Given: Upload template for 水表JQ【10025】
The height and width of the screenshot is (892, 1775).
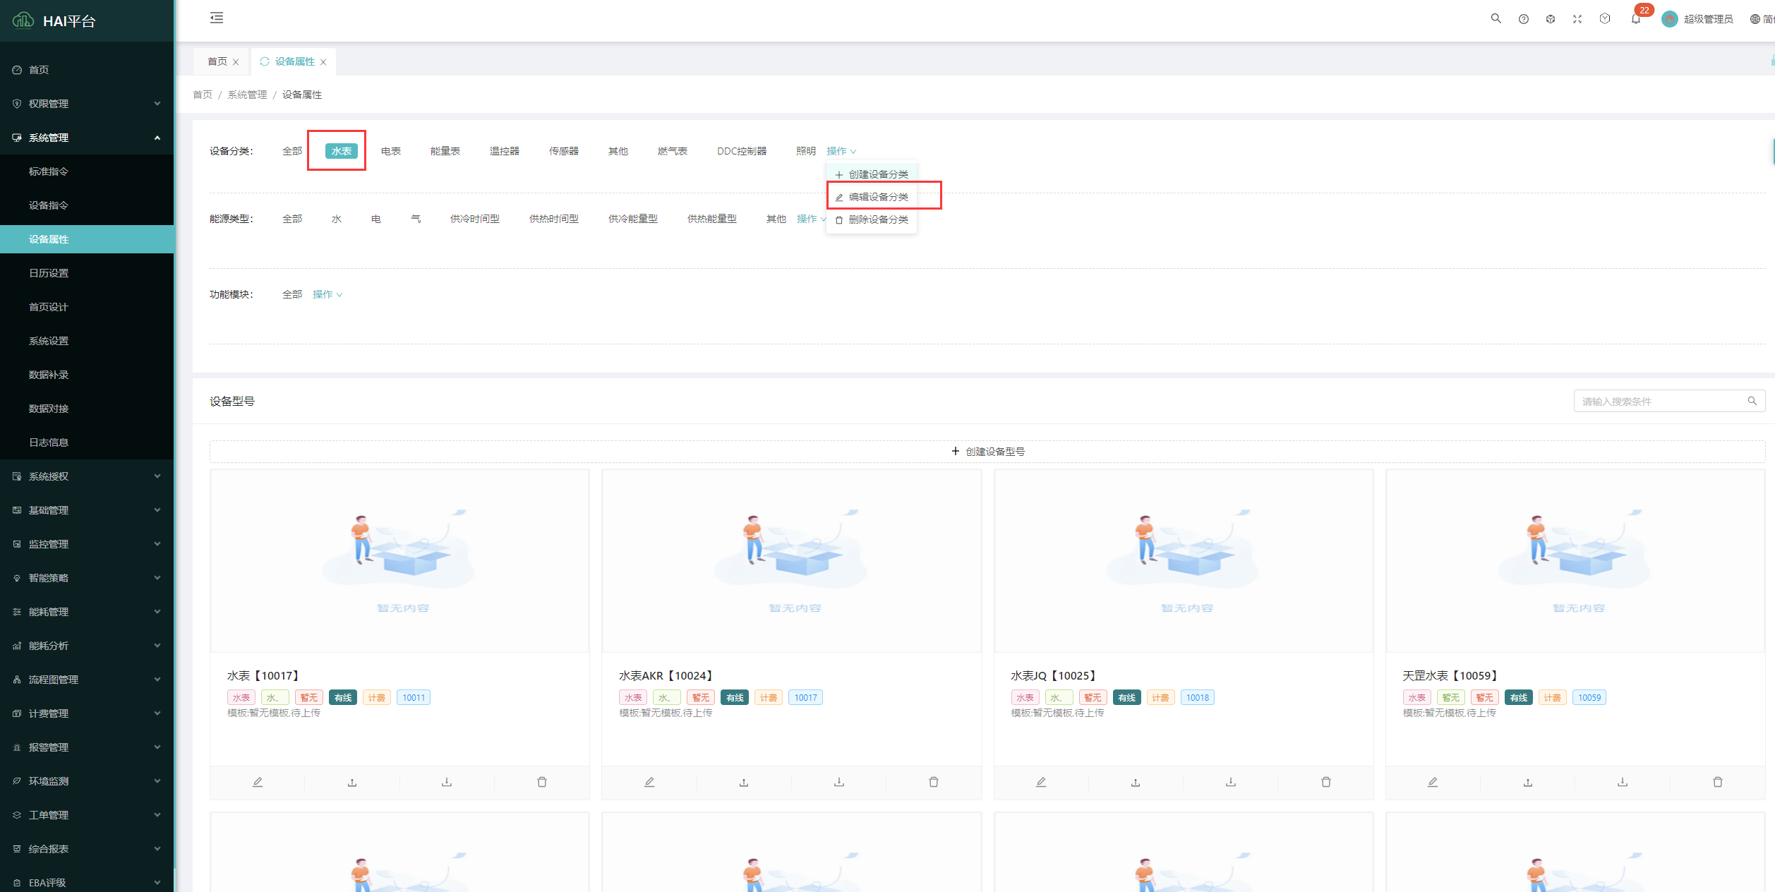Looking at the screenshot, I should tap(1136, 782).
